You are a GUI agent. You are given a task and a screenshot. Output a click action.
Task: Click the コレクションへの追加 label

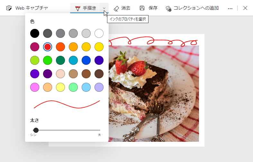tap(196, 8)
